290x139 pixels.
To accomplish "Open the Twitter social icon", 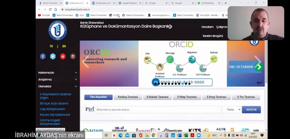I will 53,56.
